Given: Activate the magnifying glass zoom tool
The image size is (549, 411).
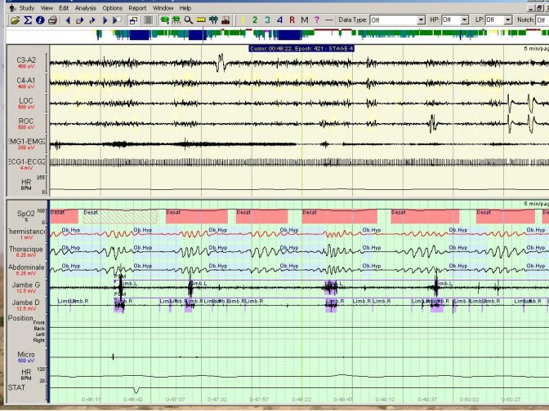Looking at the screenshot, I should click(x=189, y=20).
